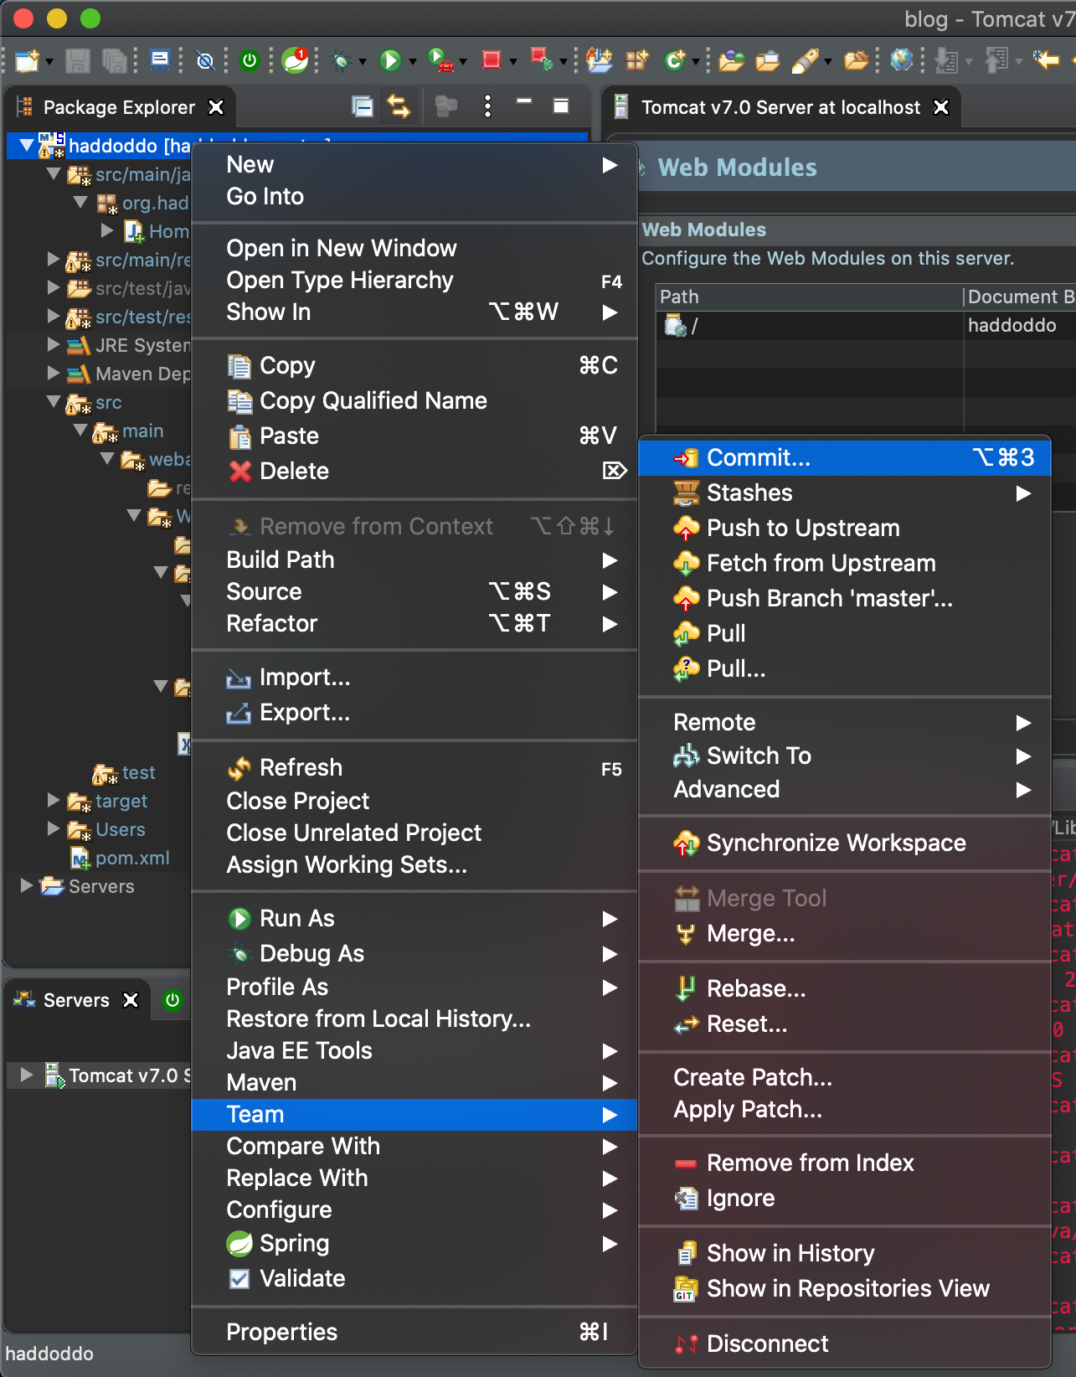Image resolution: width=1076 pixels, height=1377 pixels.
Task: Select the Package Explorer tab
Action: pyautogui.click(x=119, y=107)
